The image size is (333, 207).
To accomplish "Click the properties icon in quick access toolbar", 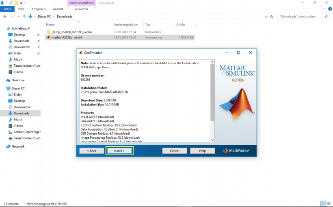I will (11, 3).
